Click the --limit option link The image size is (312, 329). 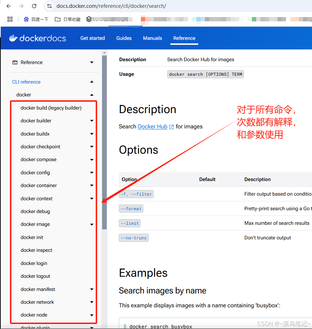tap(129, 223)
